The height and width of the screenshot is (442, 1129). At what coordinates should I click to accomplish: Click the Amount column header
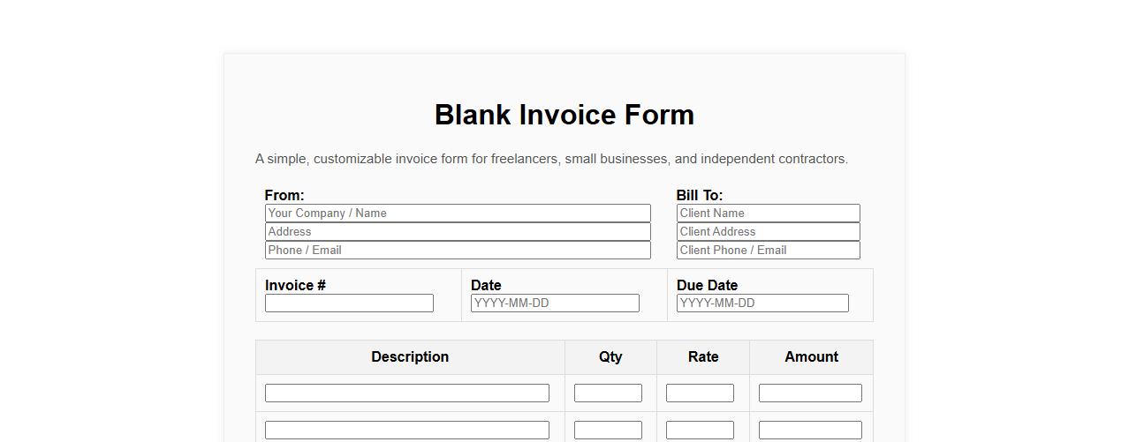click(x=811, y=356)
